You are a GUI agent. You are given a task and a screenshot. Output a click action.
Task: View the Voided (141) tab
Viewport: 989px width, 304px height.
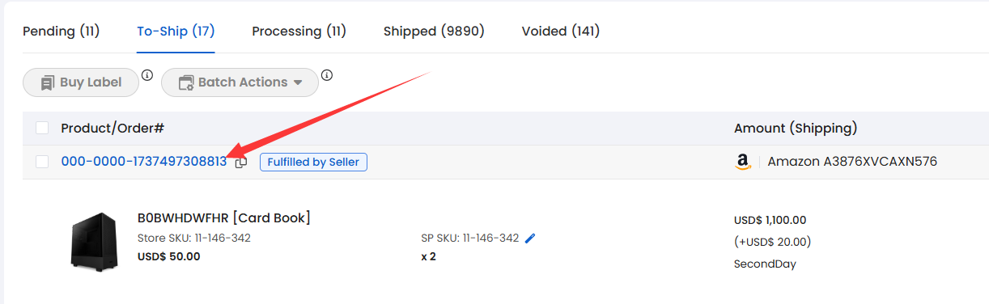pos(560,32)
